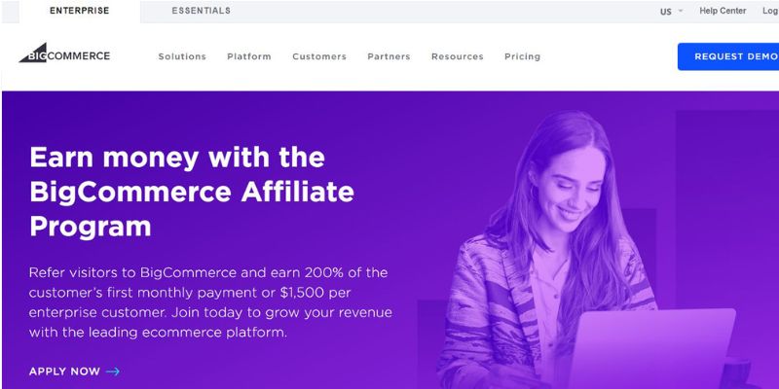Click the Affiliate Program headline
Image resolution: width=779 pixels, height=389 pixels.
(x=192, y=192)
